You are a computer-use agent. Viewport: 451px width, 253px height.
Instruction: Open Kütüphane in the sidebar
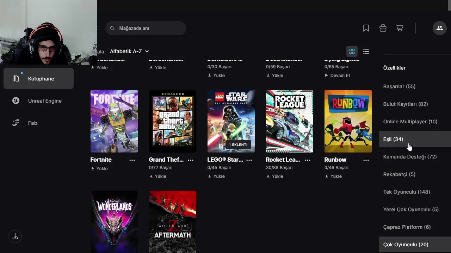[38, 78]
